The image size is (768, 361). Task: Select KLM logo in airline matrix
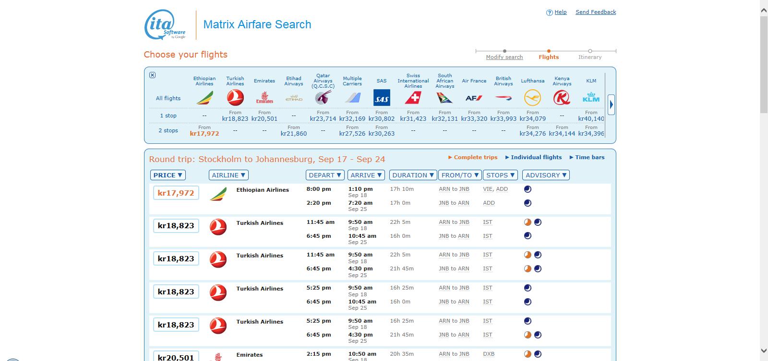591,97
